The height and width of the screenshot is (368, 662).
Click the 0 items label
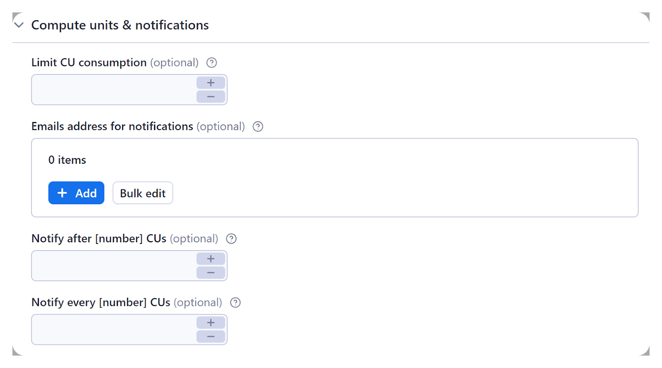tap(67, 160)
